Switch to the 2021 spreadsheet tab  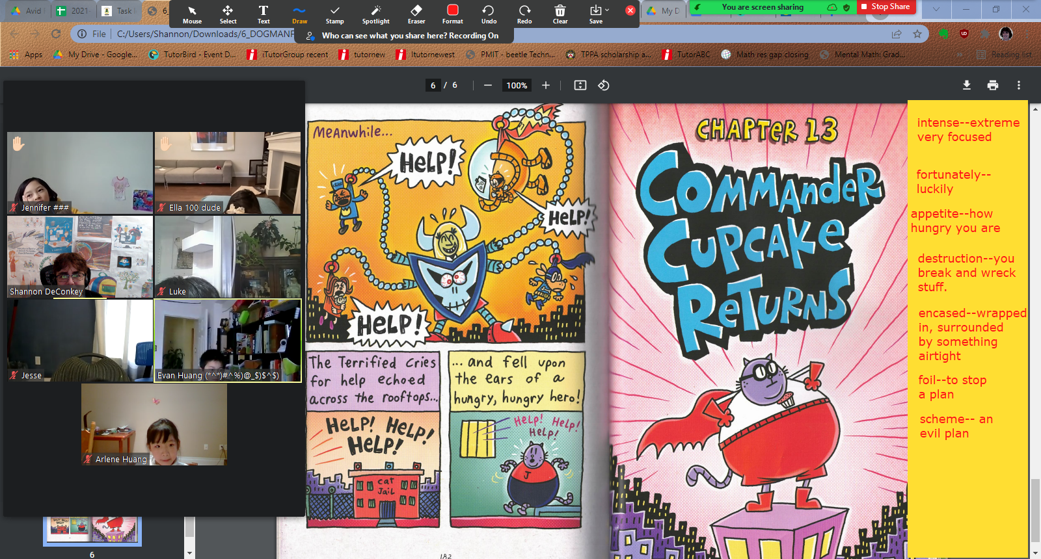tap(73, 10)
